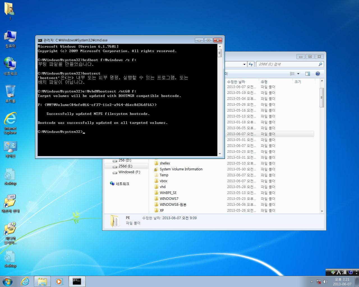Image resolution: width=359 pixels, height=287 pixels.
Task: Launch Internet Explorer from the taskbar
Action: click(x=25, y=281)
